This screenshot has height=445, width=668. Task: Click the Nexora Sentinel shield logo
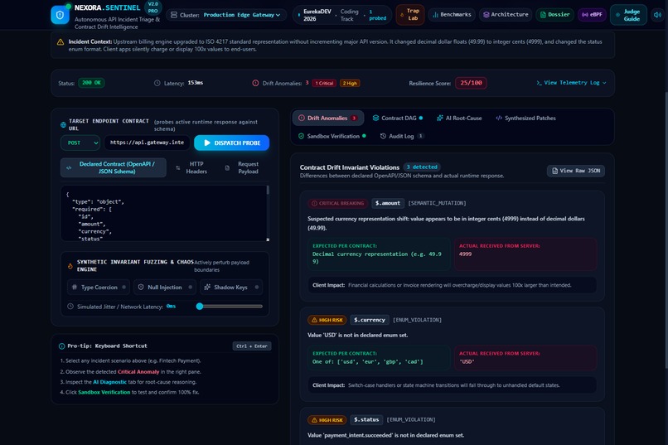coord(60,15)
